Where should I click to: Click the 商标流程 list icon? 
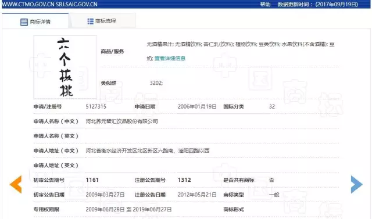tap(91, 21)
